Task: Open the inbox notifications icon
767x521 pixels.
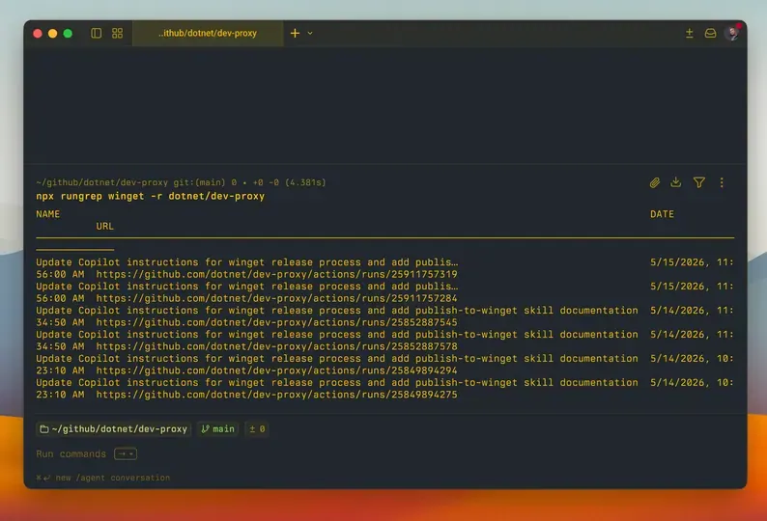Action: [710, 33]
